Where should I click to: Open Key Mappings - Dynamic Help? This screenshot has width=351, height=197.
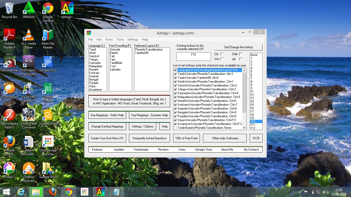pyautogui.click(x=150, y=115)
